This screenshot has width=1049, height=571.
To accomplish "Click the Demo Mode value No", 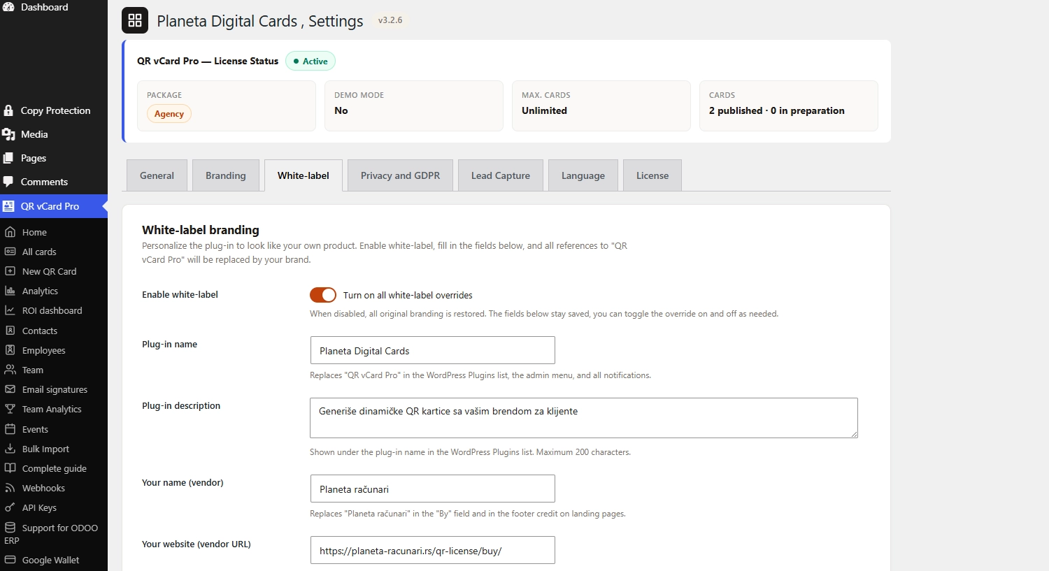I will tap(341, 110).
